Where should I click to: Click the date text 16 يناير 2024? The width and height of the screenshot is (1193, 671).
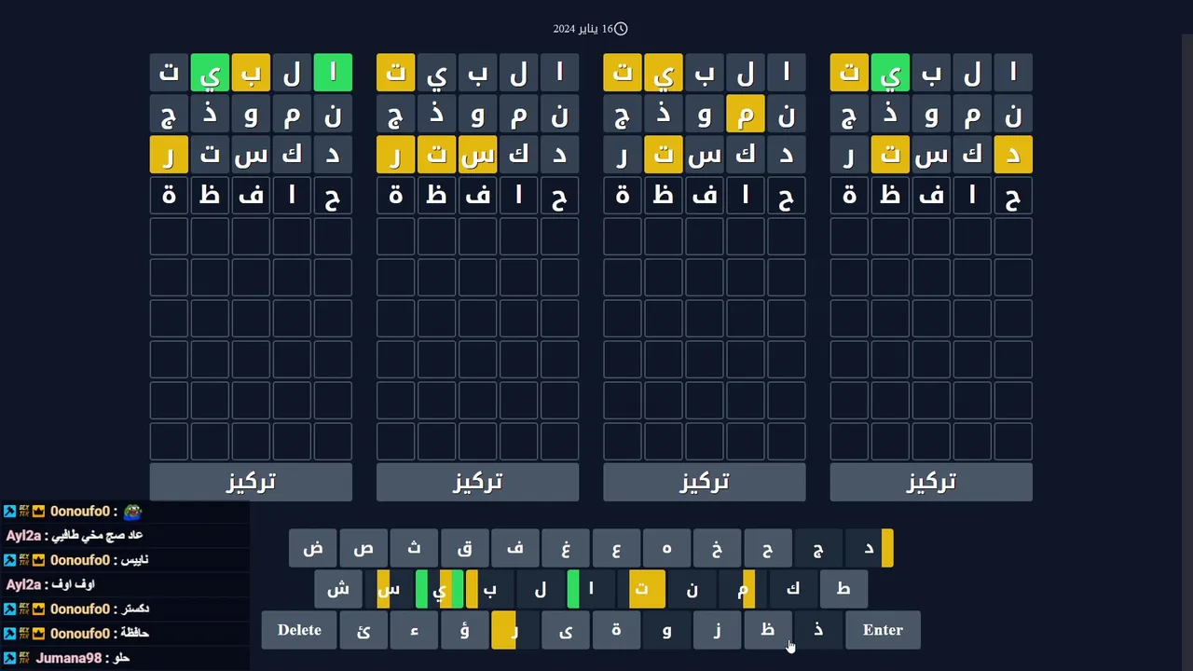tap(583, 29)
